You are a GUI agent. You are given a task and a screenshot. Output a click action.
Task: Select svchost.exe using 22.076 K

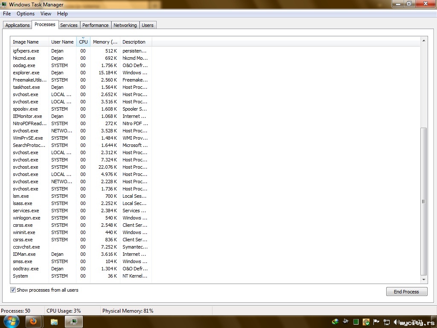coord(81,167)
